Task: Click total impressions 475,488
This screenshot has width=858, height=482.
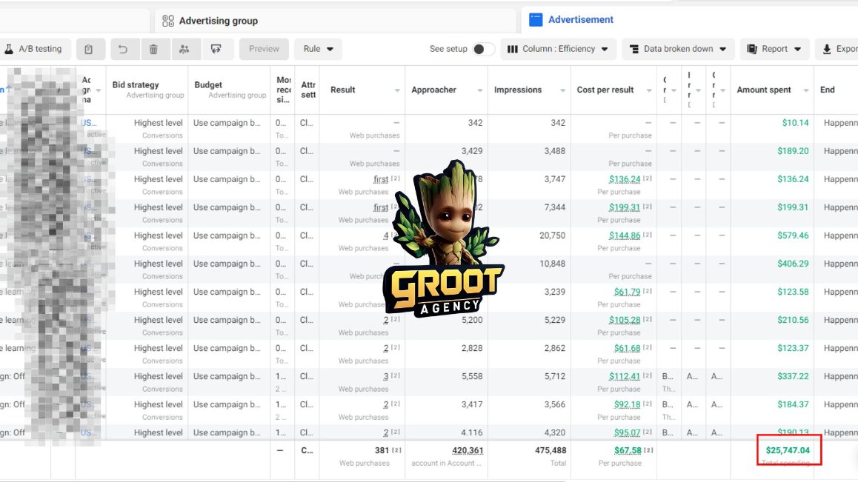Action: (x=551, y=451)
